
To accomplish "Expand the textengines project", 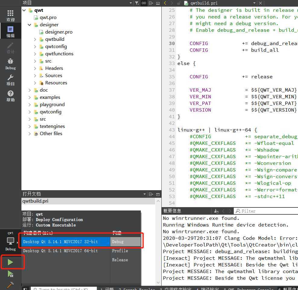I will (x=30, y=126).
